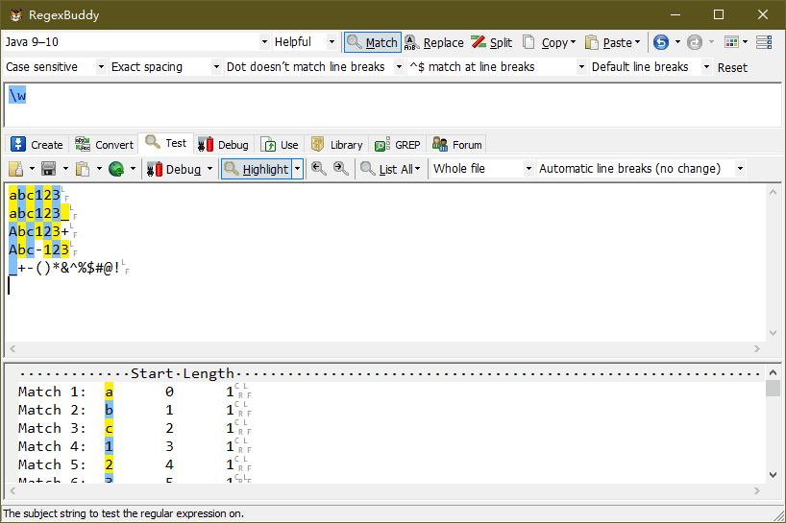Click the New test file icon
This screenshot has width=786, height=523.
tap(16, 169)
